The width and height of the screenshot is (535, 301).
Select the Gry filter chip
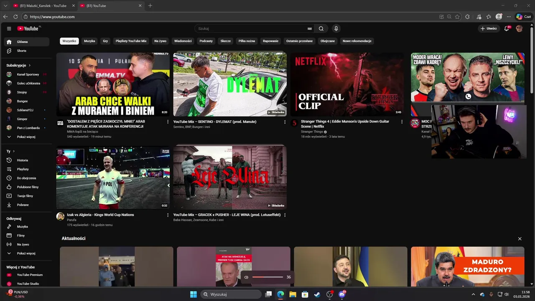tap(105, 41)
